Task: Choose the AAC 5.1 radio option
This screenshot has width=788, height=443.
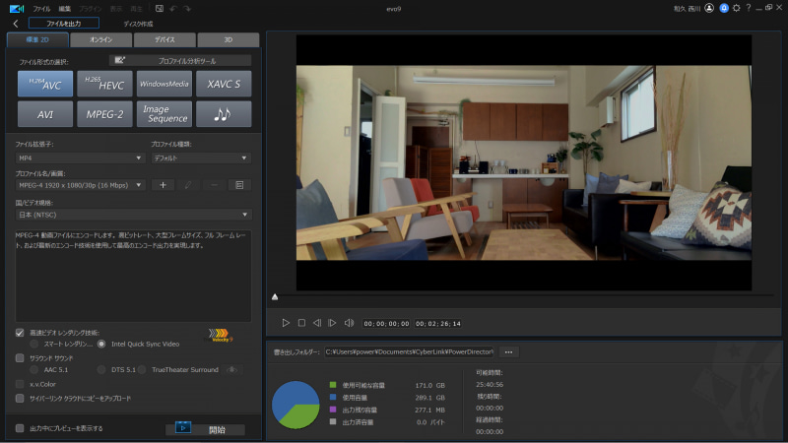Action: pos(34,370)
